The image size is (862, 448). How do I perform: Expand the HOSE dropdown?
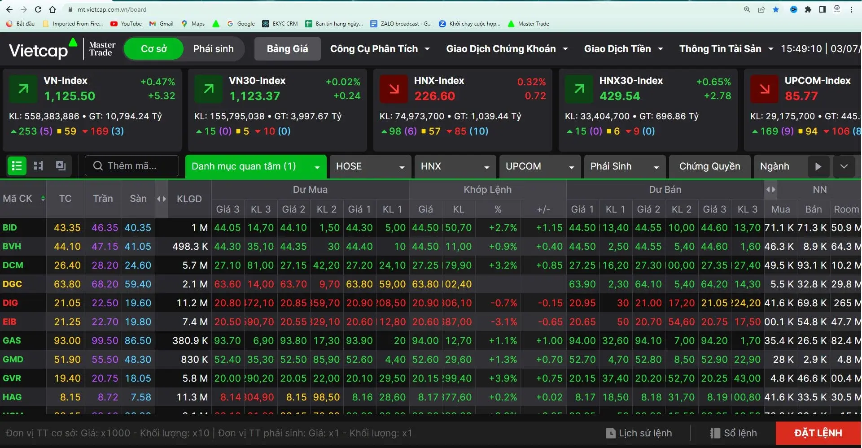[x=370, y=166]
